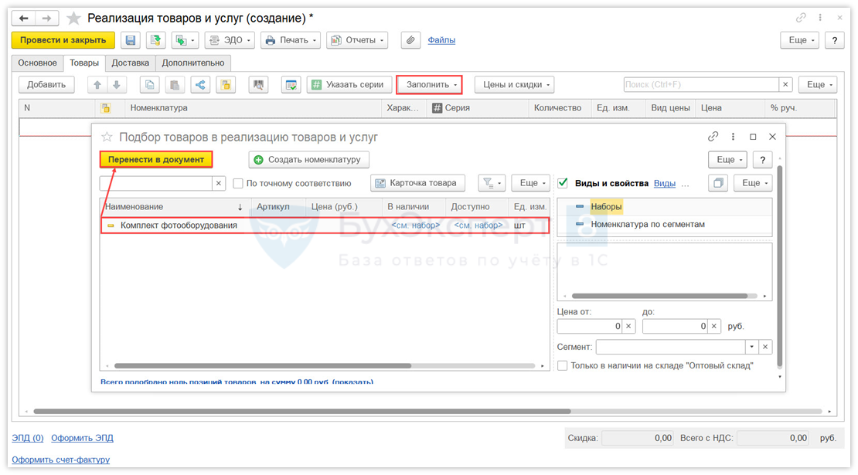Move the row down with the down arrow
The width and height of the screenshot is (858, 475).
pos(117,85)
